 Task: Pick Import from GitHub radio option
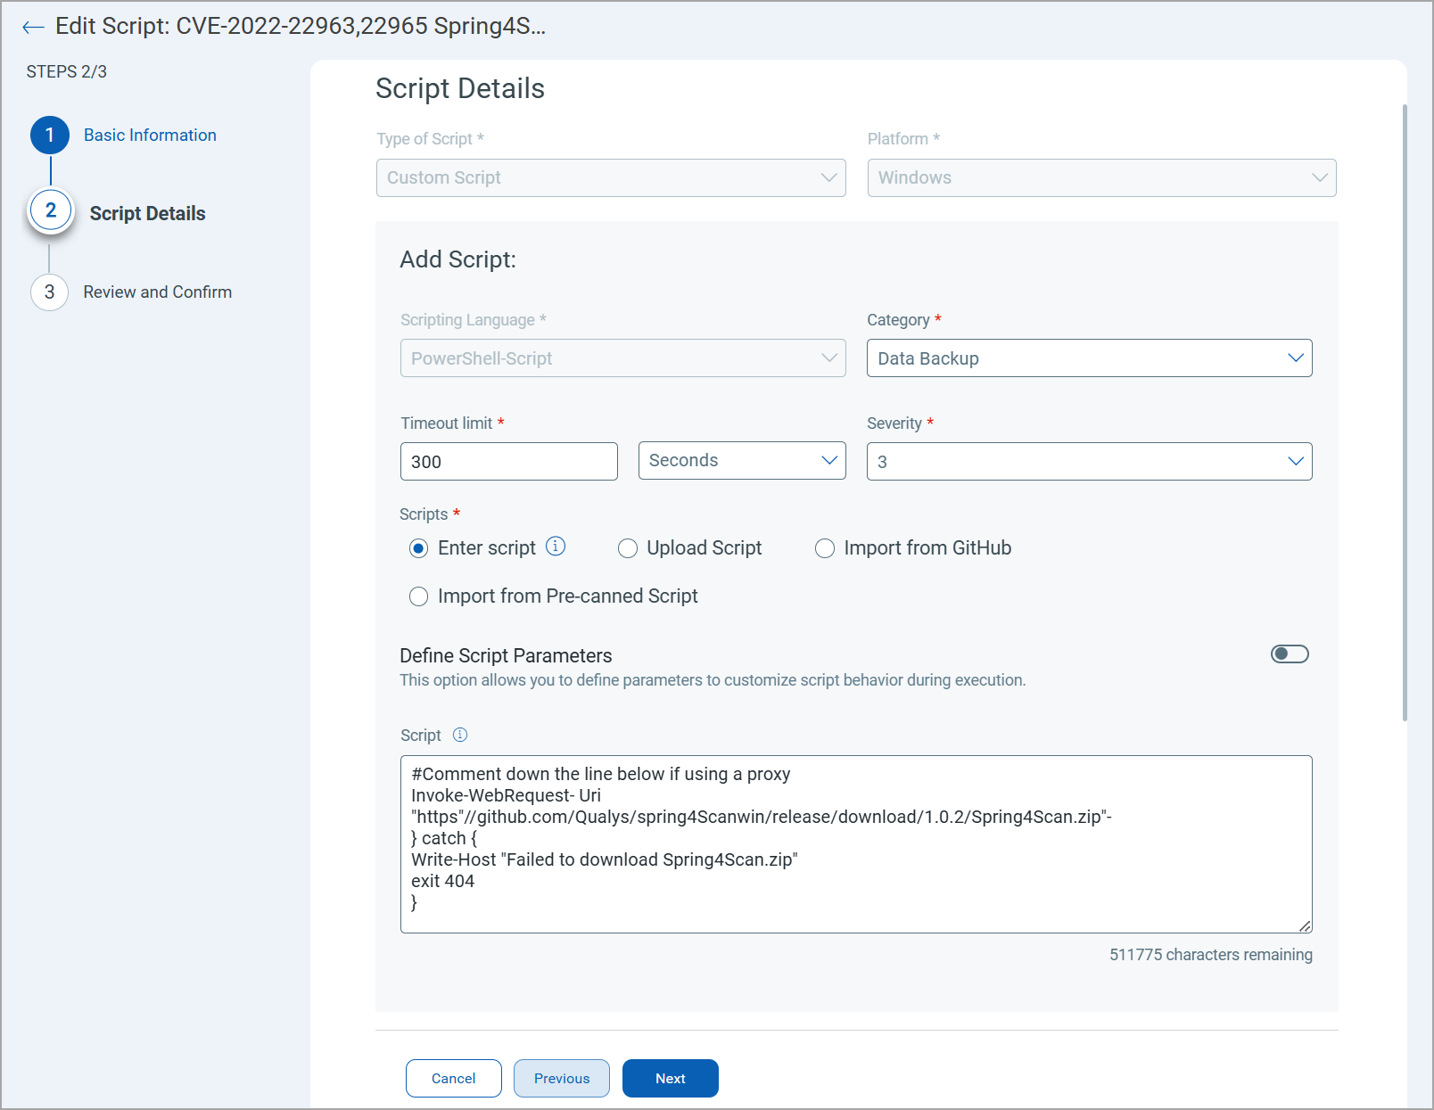tap(825, 548)
